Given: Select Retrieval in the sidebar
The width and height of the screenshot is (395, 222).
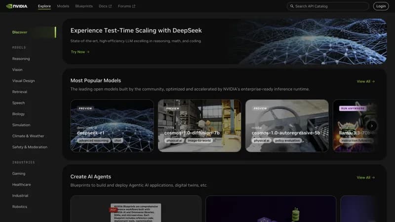Looking at the screenshot, I should coord(20,92).
